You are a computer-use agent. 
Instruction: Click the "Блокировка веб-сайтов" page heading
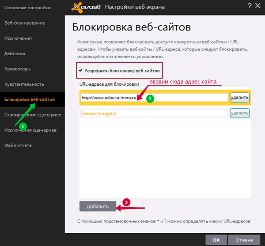[132, 27]
